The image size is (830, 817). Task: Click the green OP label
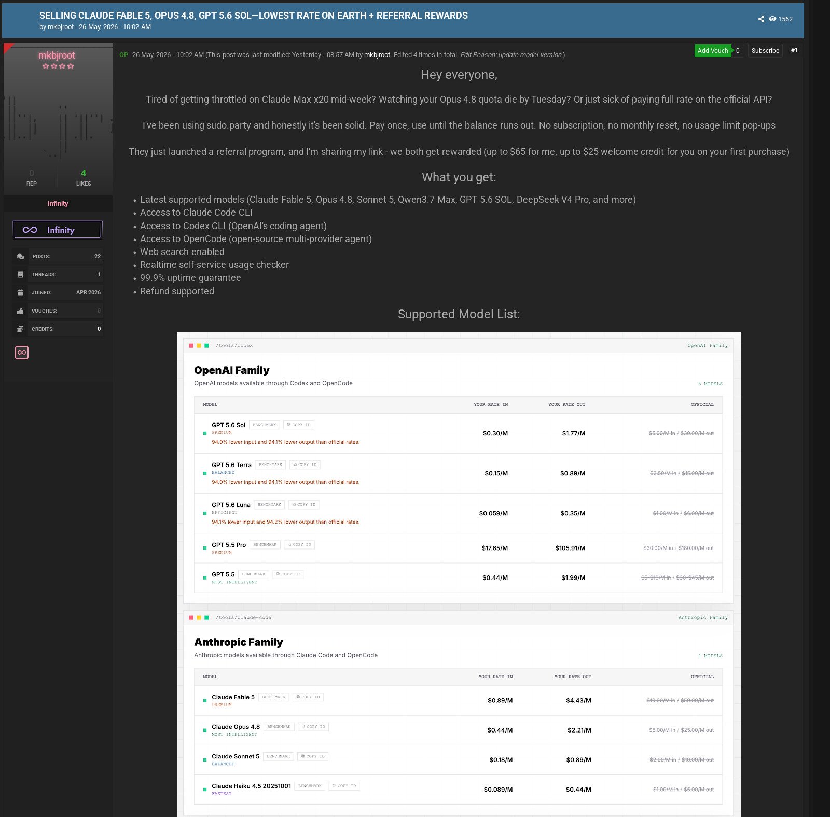coord(123,55)
